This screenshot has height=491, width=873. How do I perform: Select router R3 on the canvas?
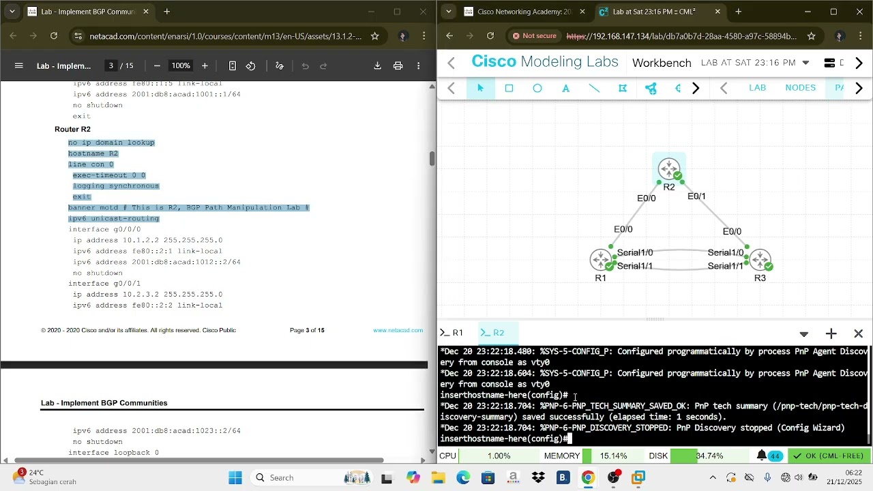click(x=760, y=260)
